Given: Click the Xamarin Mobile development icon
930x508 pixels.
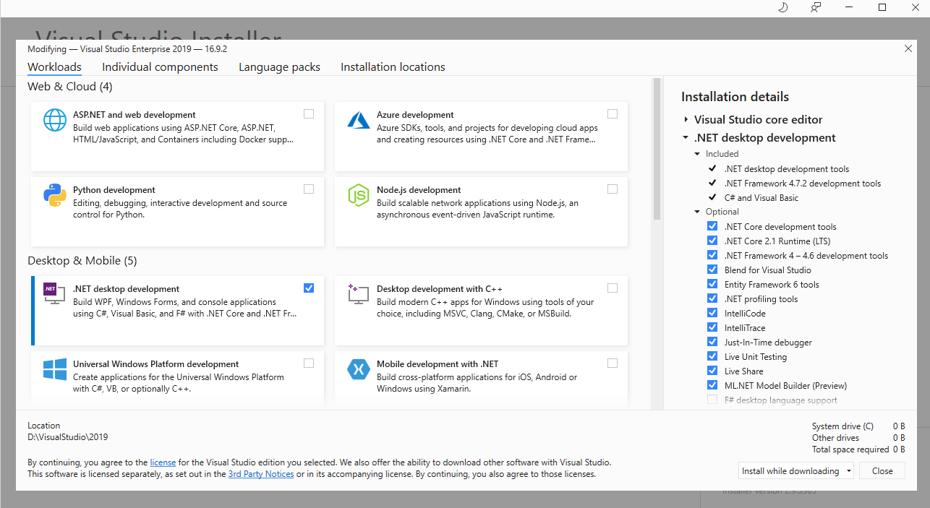Looking at the screenshot, I should point(359,369).
